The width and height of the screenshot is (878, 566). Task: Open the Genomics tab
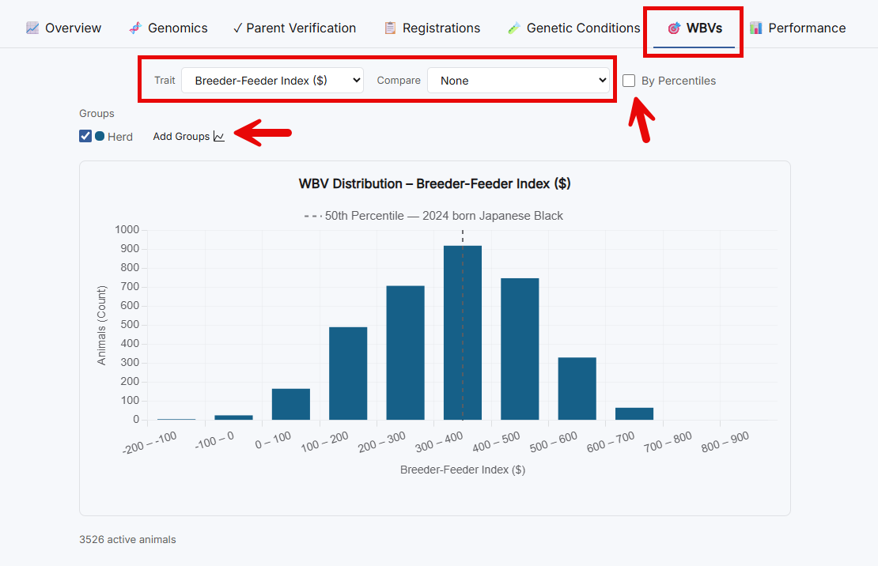tap(168, 28)
